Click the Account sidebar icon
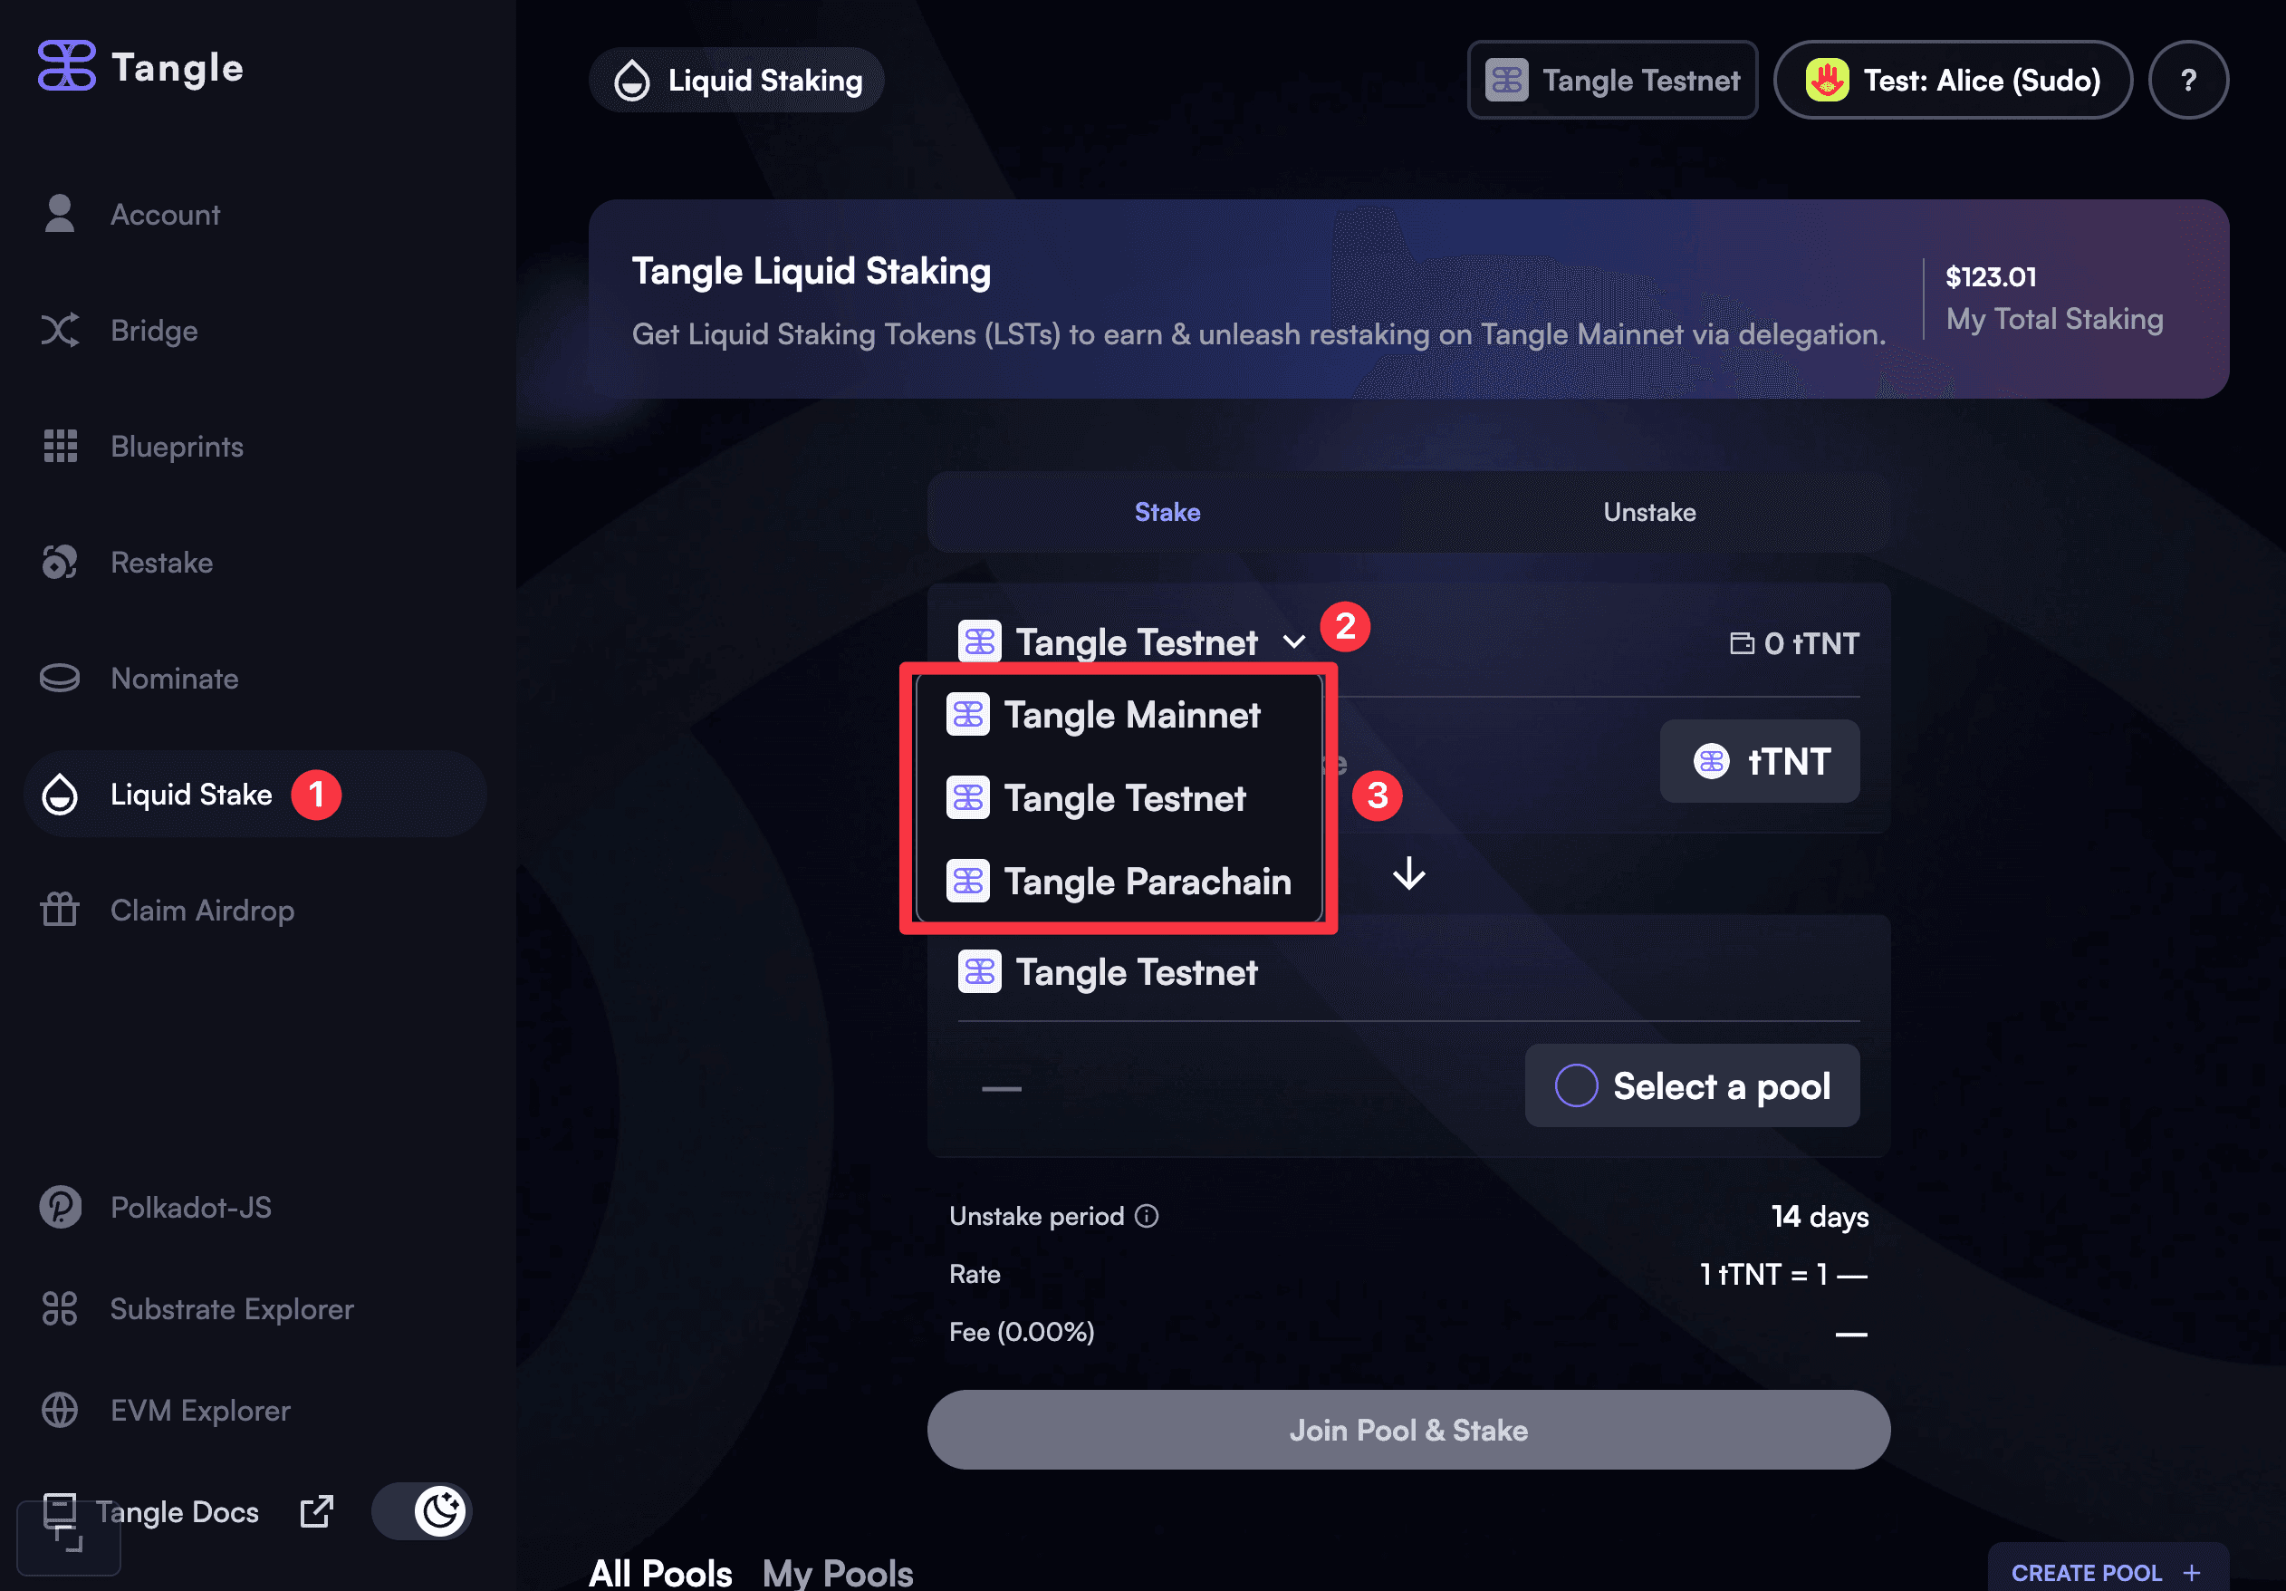 [62, 214]
